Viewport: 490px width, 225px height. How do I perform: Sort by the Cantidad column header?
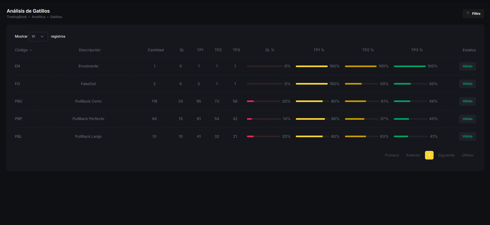point(156,50)
